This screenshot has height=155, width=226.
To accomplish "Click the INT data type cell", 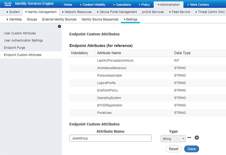I will pyautogui.click(x=177, y=61).
